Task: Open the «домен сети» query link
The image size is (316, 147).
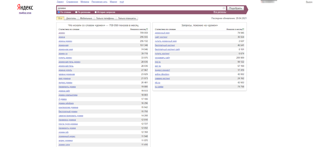Action: (64, 145)
